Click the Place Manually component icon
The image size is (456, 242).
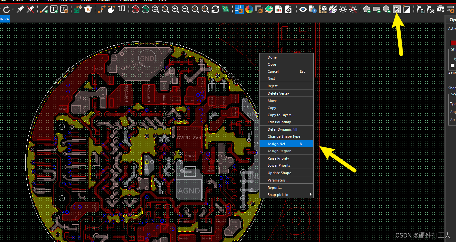[77, 9]
